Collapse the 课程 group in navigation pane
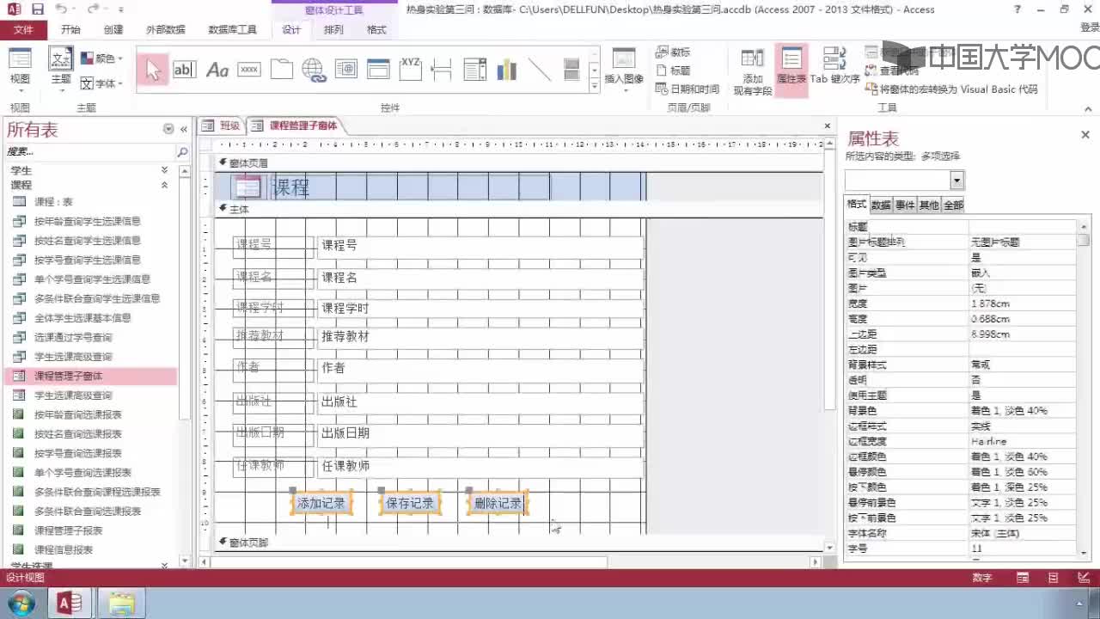Image resolution: width=1100 pixels, height=619 pixels. pos(164,185)
